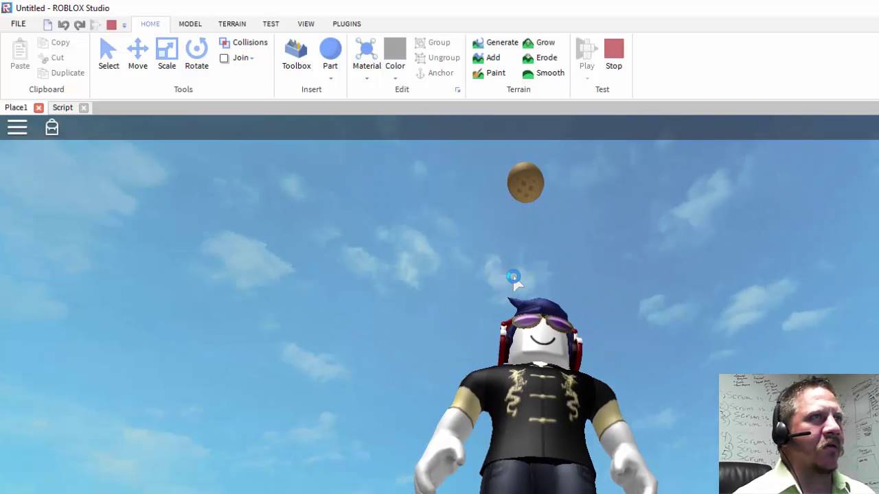Click the Roblox Studio title bar logo
The width and height of the screenshot is (879, 494).
click(x=7, y=8)
